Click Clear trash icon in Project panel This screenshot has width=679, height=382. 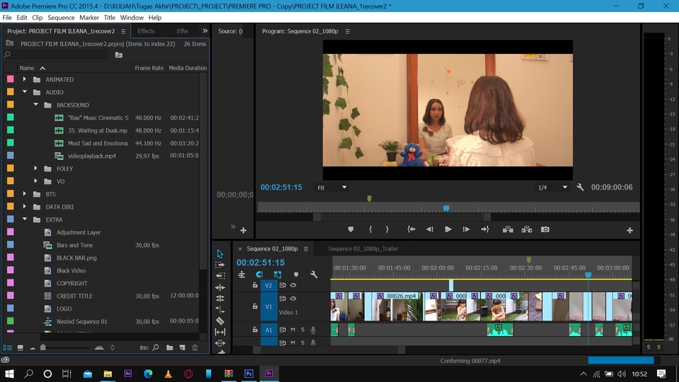pos(195,347)
